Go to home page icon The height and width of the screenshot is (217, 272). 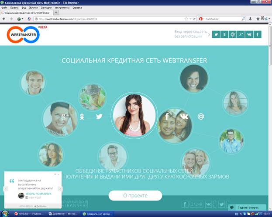pyautogui.click(x=258, y=19)
